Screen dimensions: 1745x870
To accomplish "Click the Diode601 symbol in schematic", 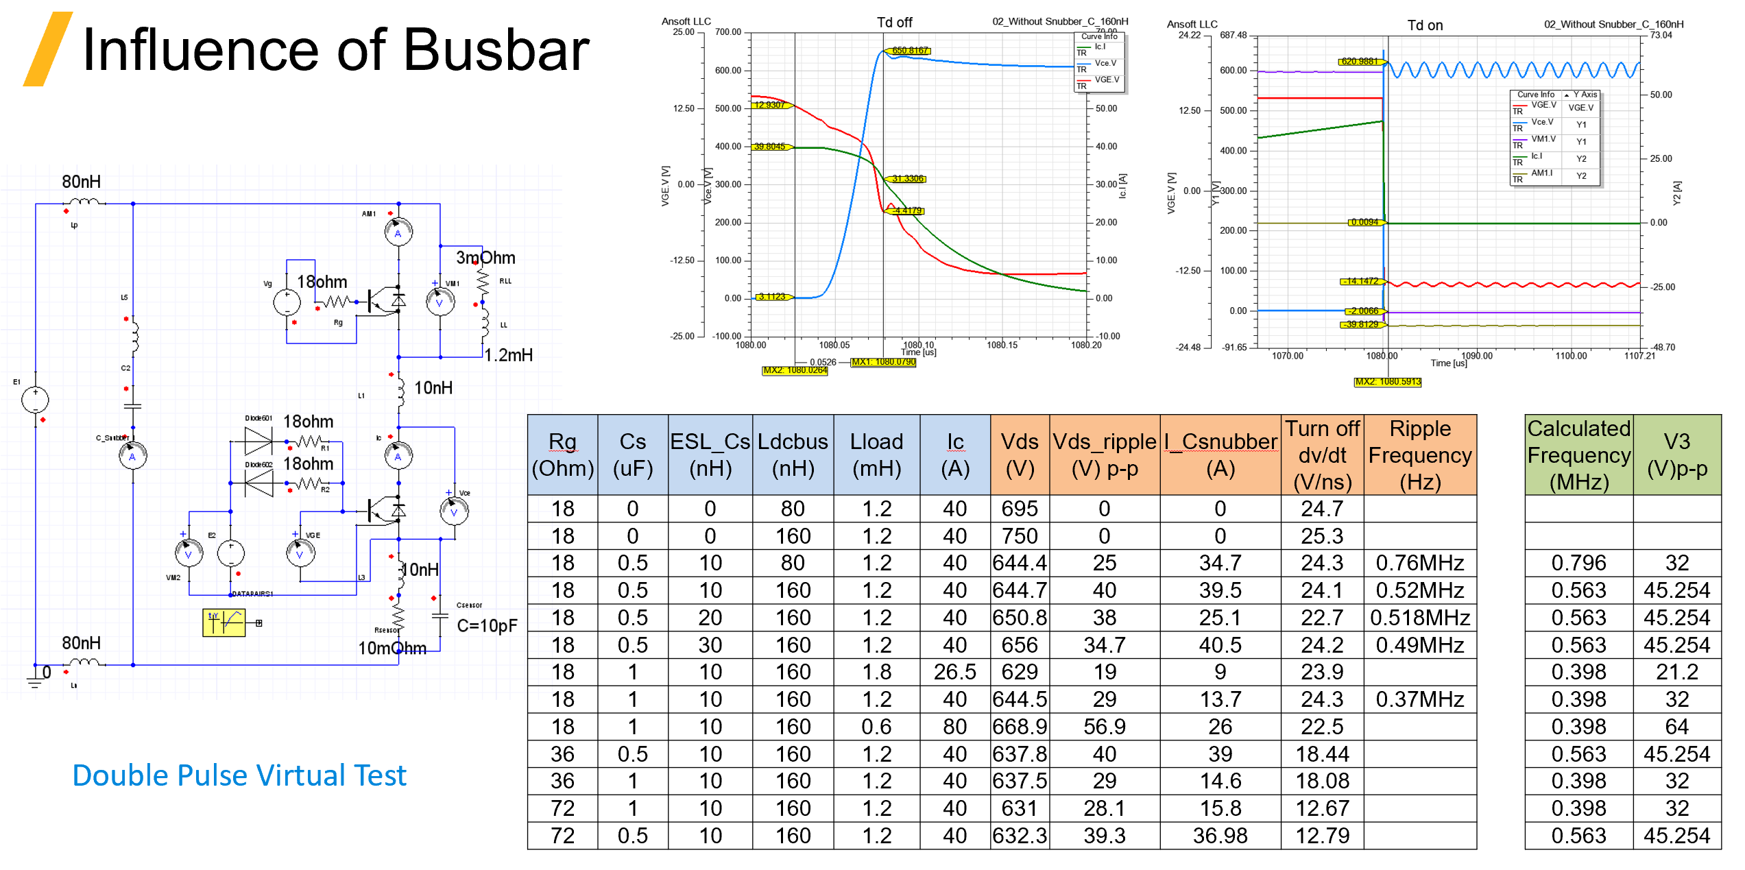I will [258, 440].
